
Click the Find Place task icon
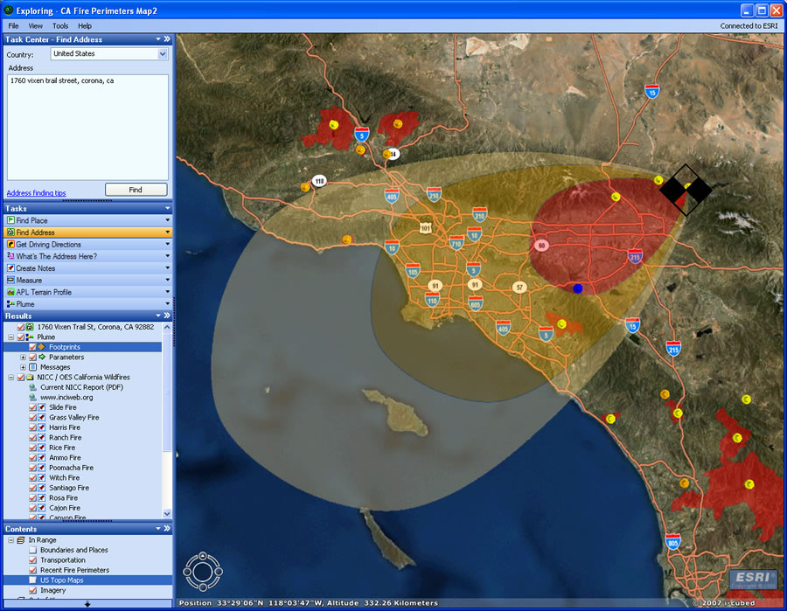pyautogui.click(x=10, y=220)
